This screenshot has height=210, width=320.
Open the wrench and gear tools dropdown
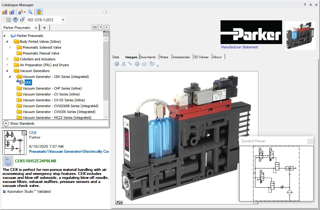22,12
